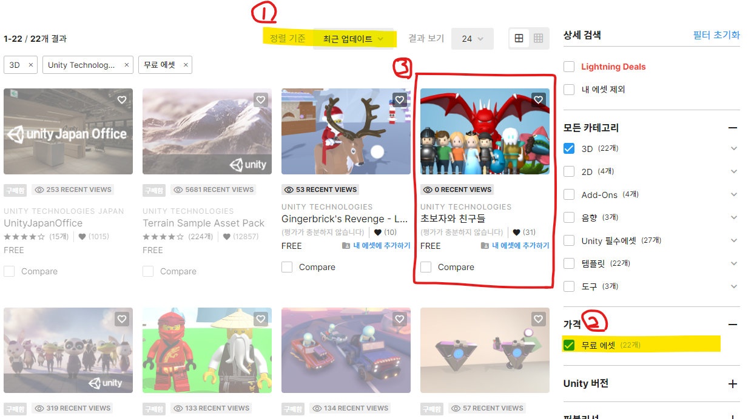
Task: Click publisher Unity Technologies Japan
Action: pos(64,211)
